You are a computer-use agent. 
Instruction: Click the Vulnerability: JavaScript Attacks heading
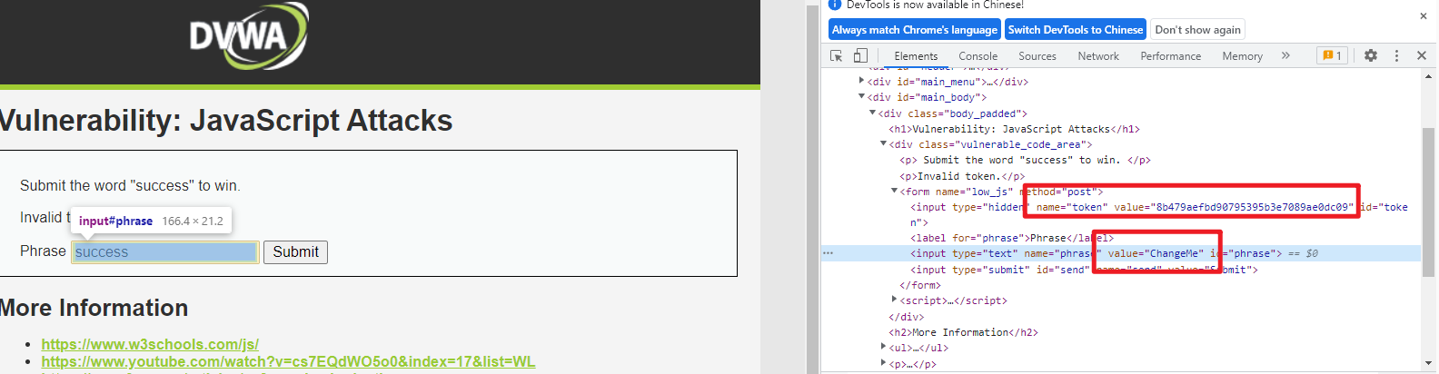point(226,121)
